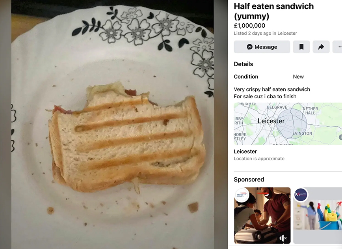Open the British Airways advertiser logo
This screenshot has height=249, width=342.
(241, 195)
